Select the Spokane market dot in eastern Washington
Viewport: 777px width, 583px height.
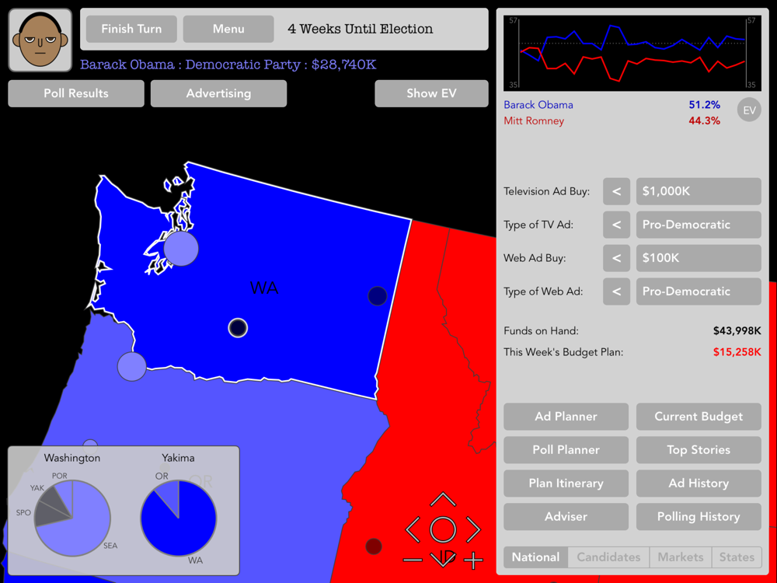[377, 296]
